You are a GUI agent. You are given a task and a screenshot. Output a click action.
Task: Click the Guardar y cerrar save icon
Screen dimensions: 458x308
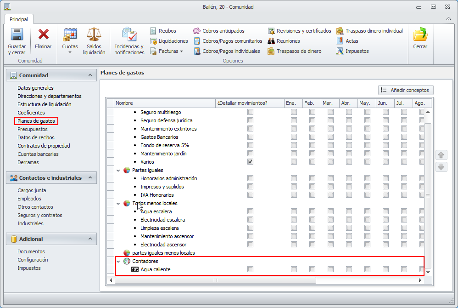[17, 35]
